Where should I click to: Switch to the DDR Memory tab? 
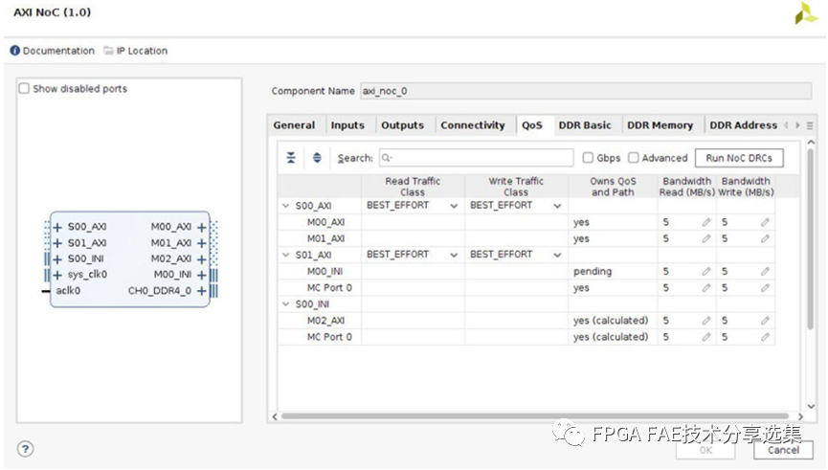click(660, 125)
